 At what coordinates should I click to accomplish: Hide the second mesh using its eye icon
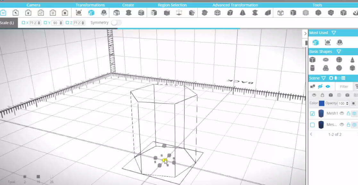(342, 125)
